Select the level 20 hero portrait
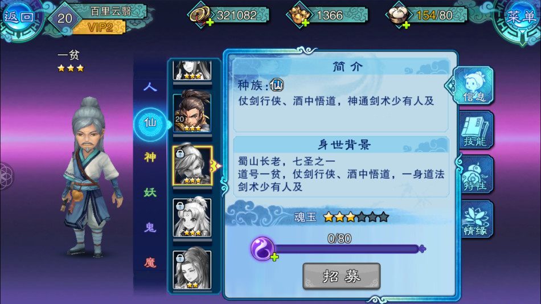 [192, 113]
